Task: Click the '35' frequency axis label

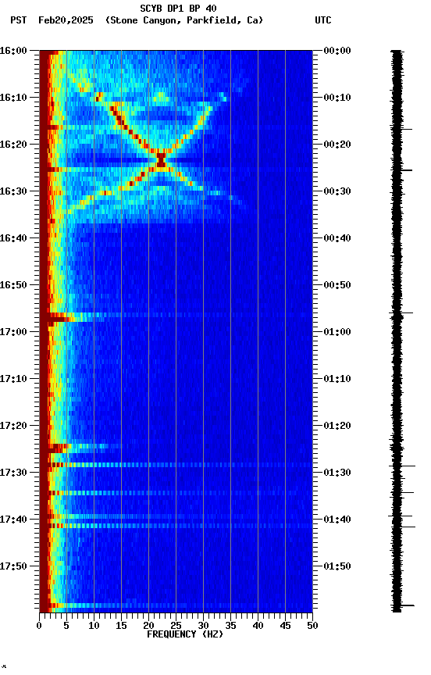Action: point(230,627)
